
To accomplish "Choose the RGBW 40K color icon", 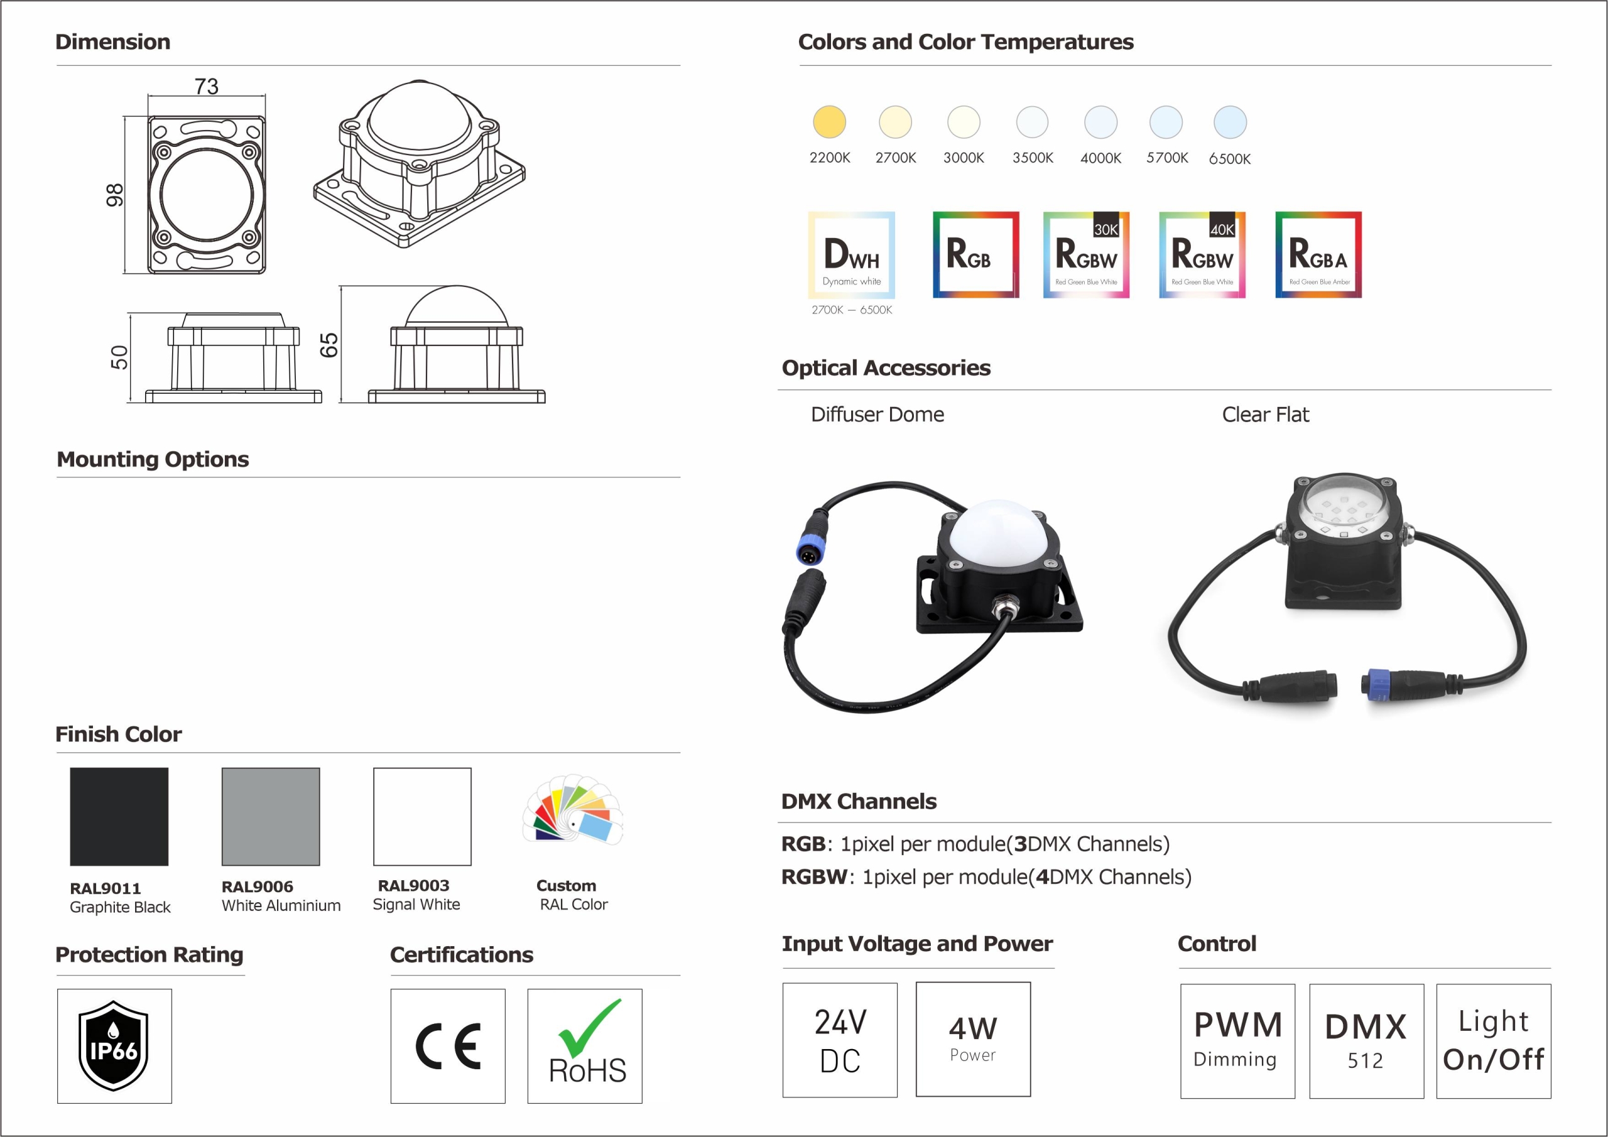I will click(x=1202, y=255).
